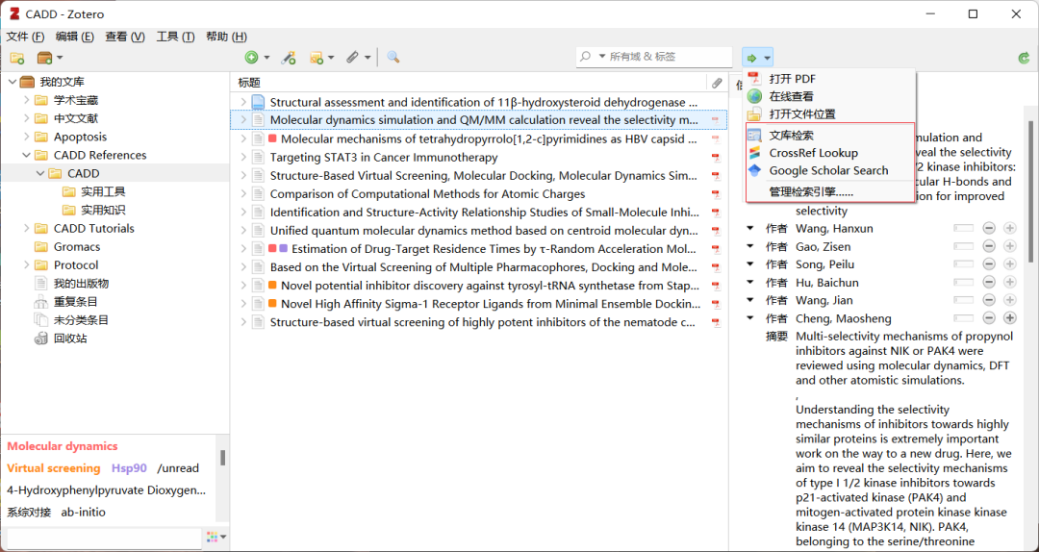Open the 文件 (F) menu

25,37
